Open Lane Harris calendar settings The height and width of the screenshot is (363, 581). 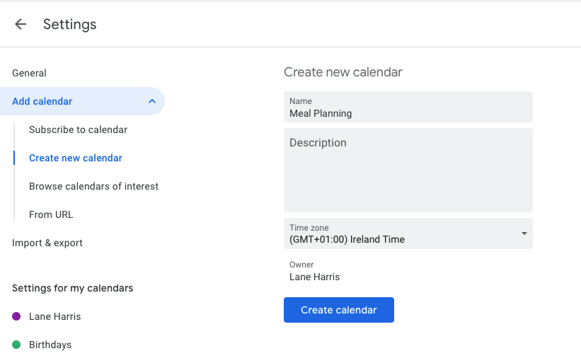click(55, 316)
